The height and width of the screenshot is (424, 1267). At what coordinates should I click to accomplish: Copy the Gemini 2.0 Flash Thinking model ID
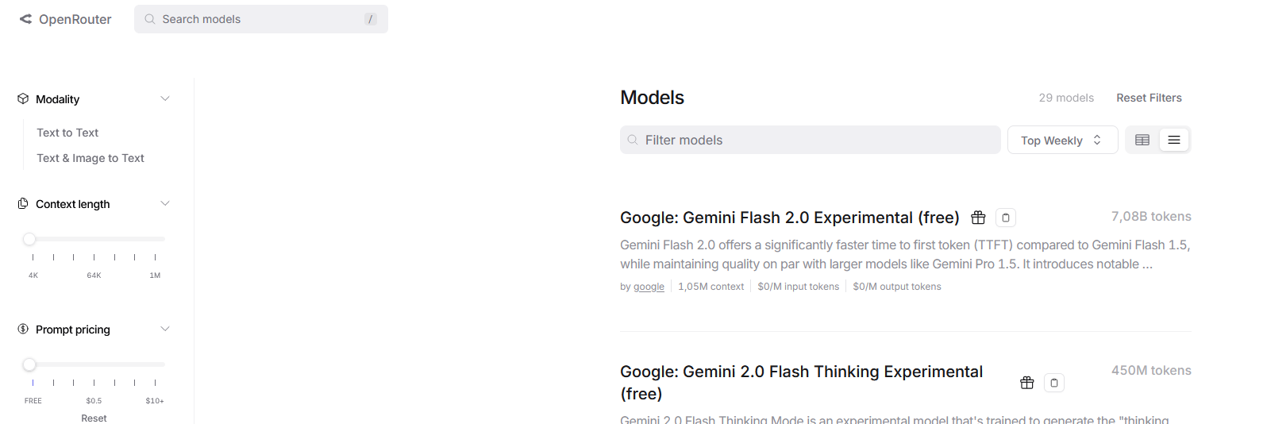coord(1054,383)
